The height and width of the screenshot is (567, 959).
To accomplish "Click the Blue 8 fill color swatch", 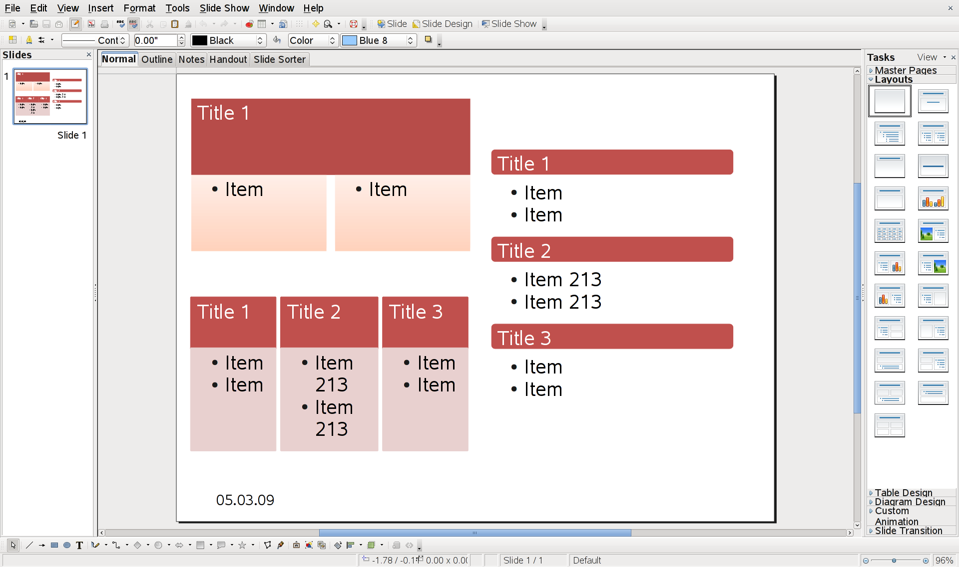I will tap(350, 40).
